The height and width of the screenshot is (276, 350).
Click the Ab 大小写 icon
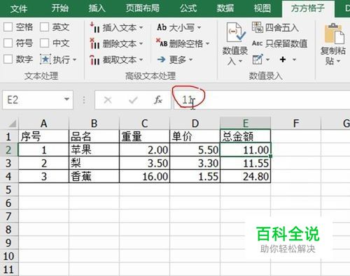(162, 27)
